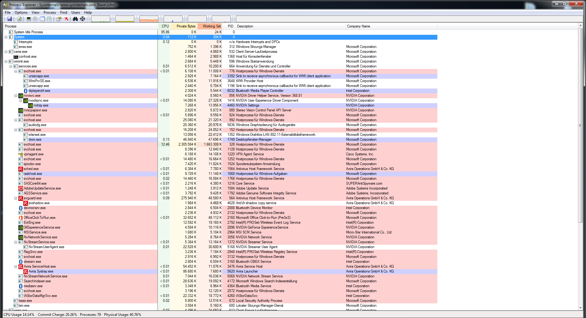Click the binoculars Find icon
586x318 pixels.
75,19
